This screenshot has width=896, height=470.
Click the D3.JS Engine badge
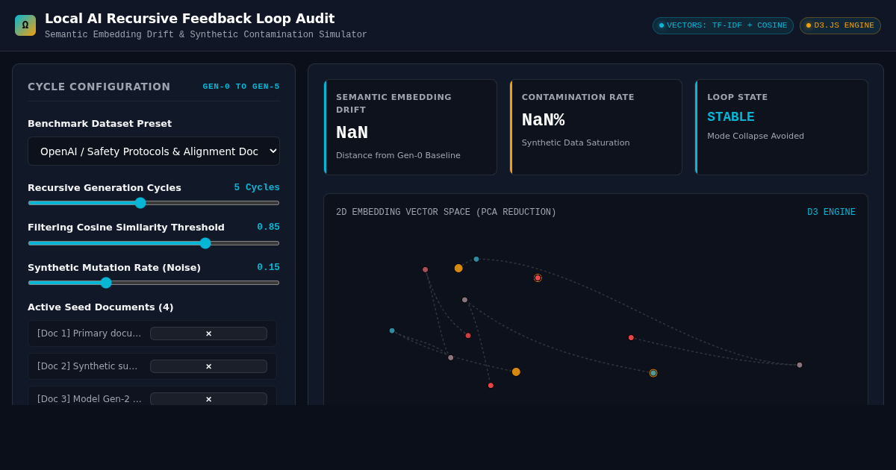click(x=840, y=25)
